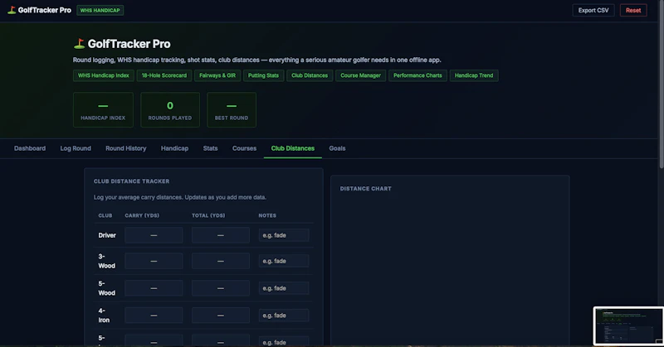Click the 5-Wood notes field
Viewport: 664px width, 347px height.
[x=284, y=288]
